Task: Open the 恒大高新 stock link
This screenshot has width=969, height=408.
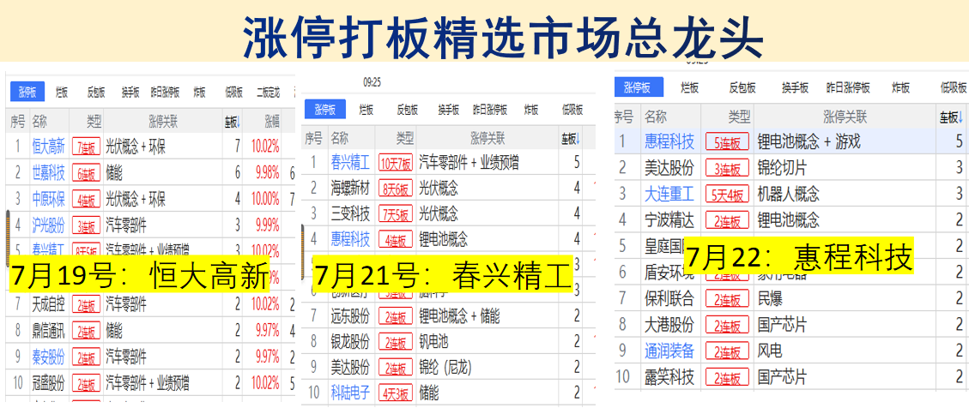Action: (48, 147)
